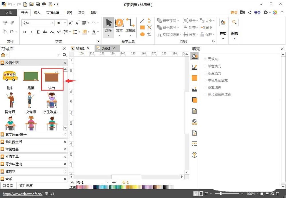Image resolution: width=286 pixels, height=198 pixels.
Task: Click the search icon in the symbol library
Action: coord(64,54)
